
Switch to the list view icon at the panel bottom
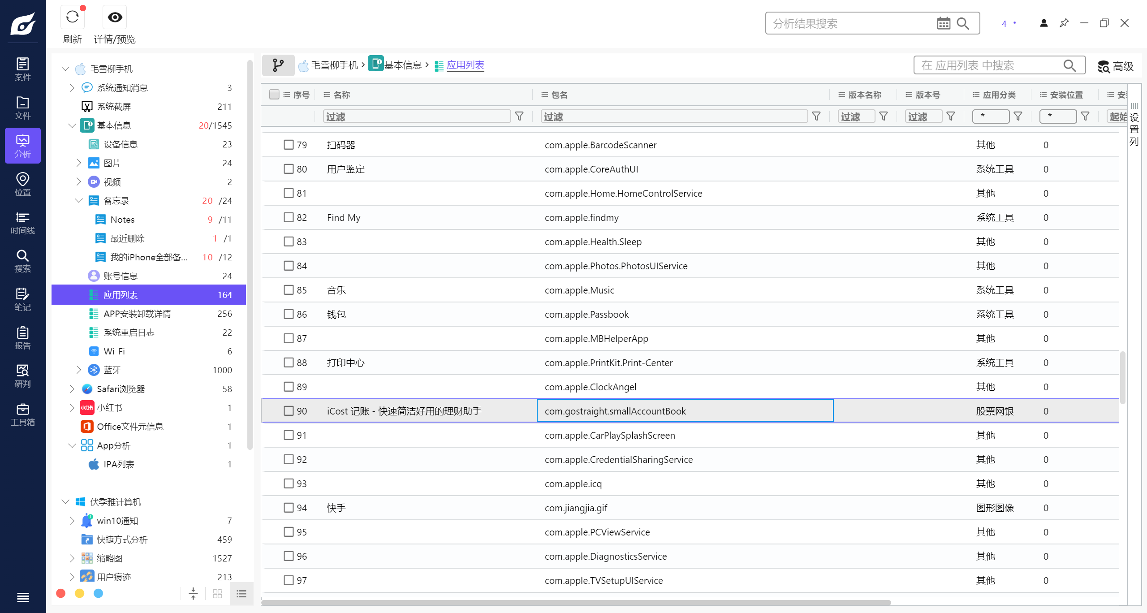[x=241, y=594]
